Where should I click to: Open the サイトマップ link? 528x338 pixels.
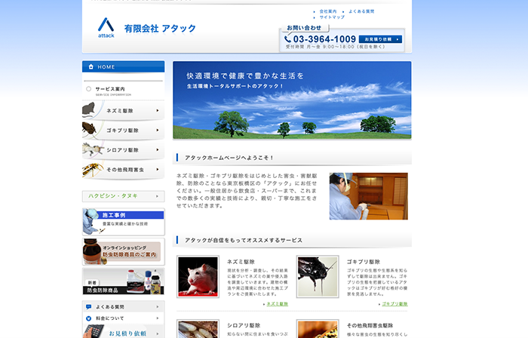pos(332,17)
